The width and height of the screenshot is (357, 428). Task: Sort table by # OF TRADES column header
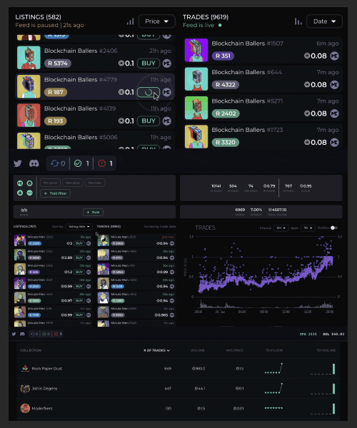pos(157,350)
